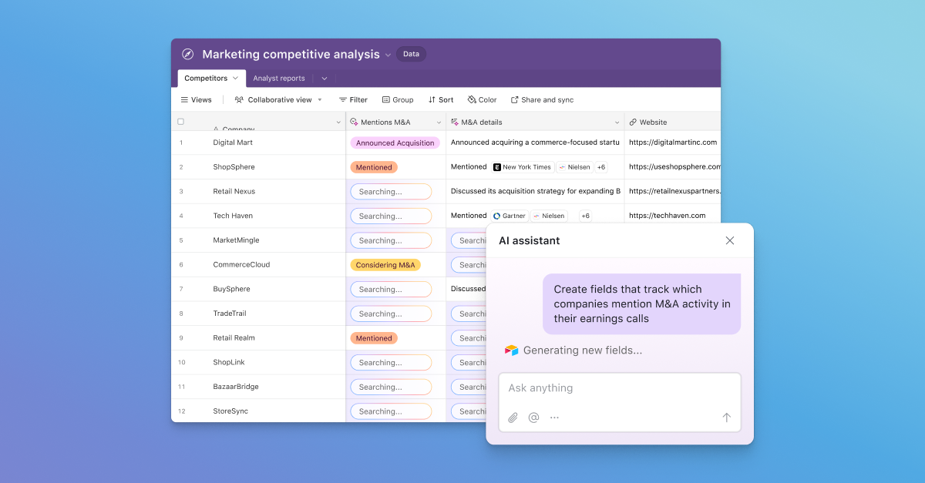Check the checkbox for row Digital Mart
The image size is (925, 483).
180,143
